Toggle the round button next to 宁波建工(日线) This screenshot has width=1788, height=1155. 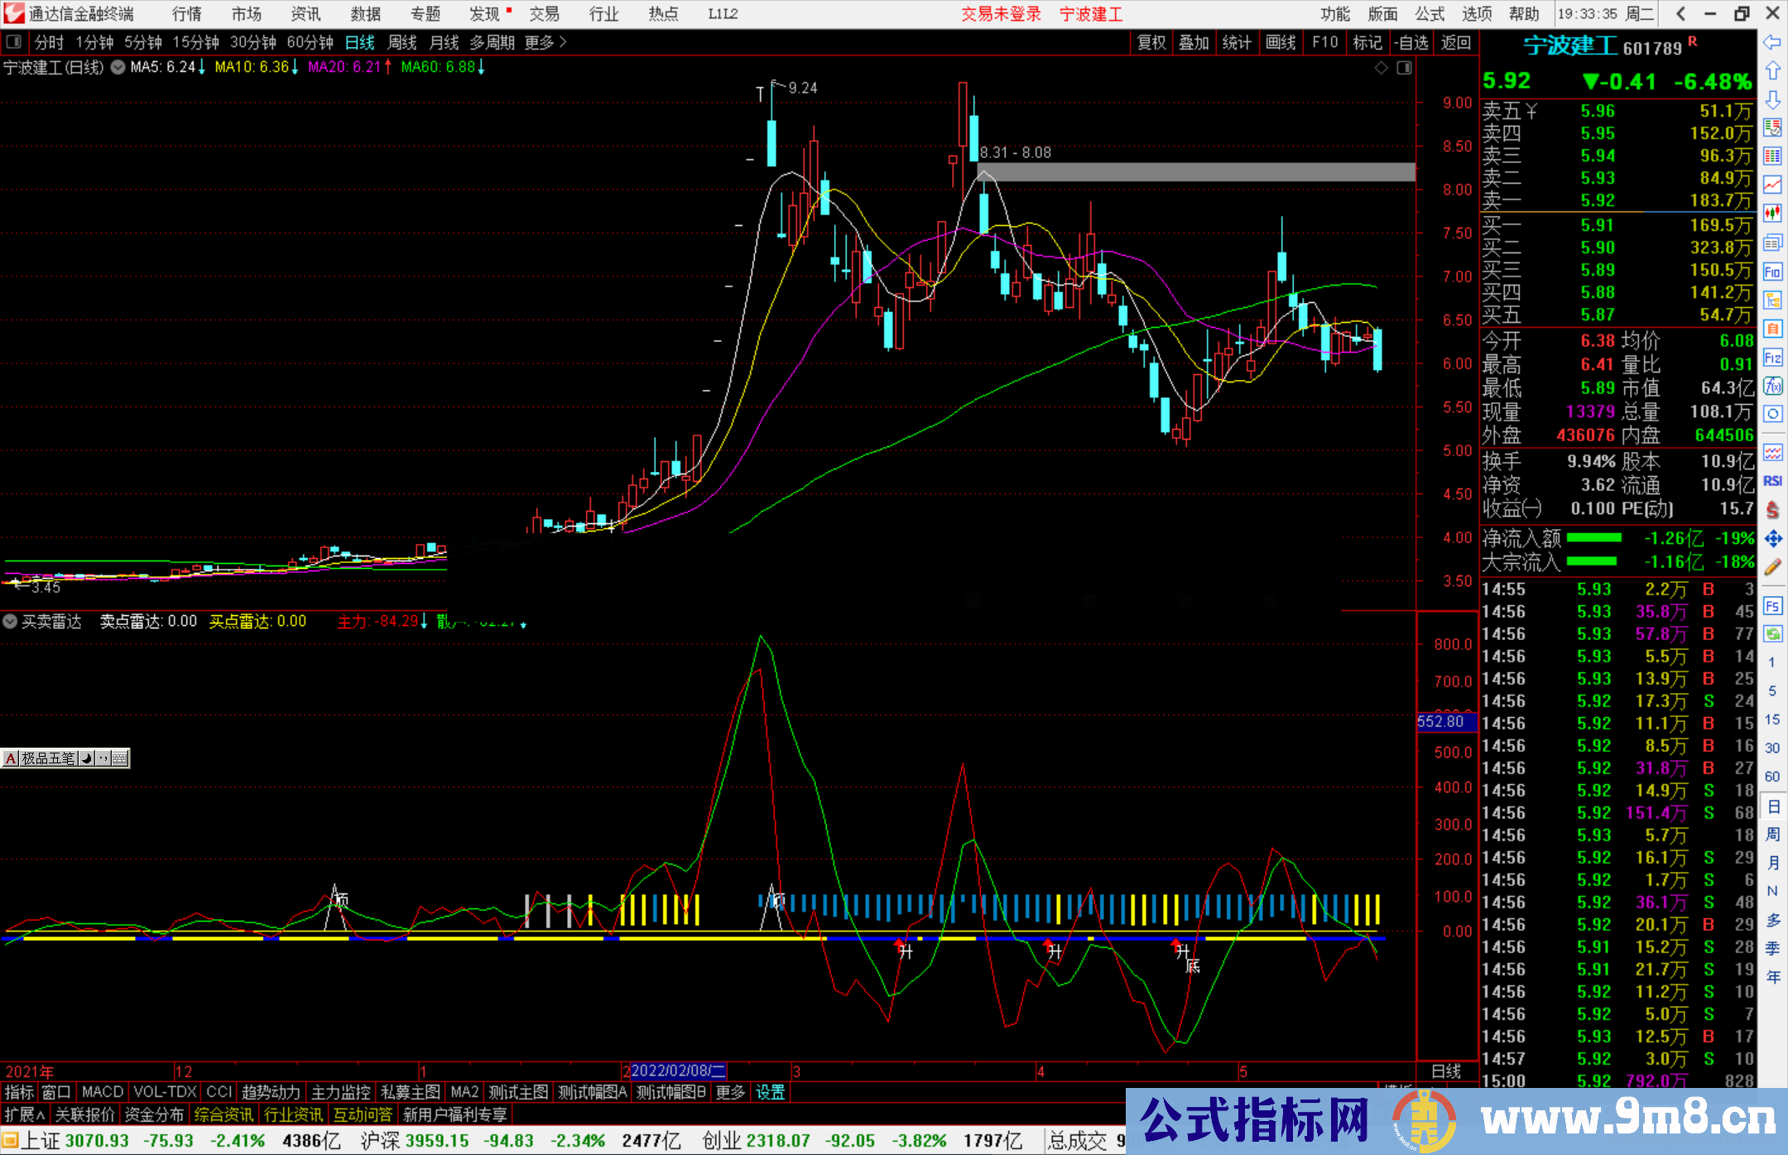[118, 67]
